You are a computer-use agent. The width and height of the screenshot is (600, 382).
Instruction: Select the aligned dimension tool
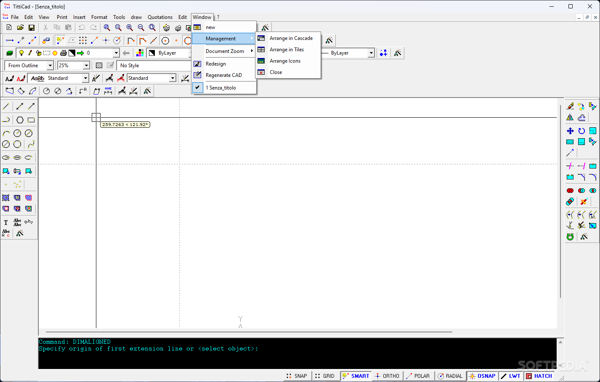point(21,91)
